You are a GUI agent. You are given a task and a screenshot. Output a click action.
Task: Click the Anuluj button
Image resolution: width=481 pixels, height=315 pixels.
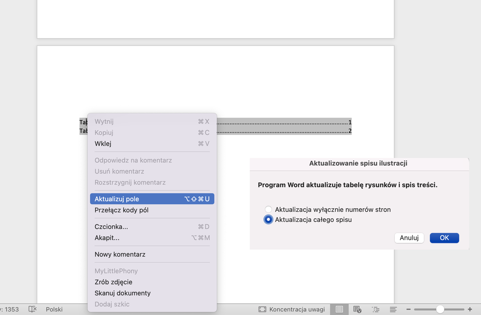[409, 238]
